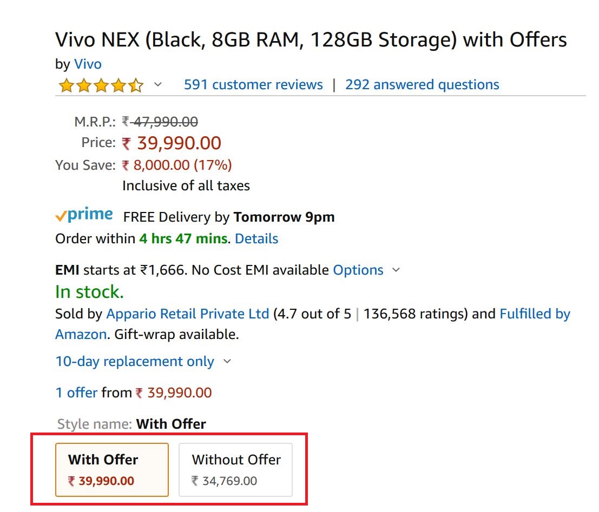Expand the 10-day replacement chevron arrow
599x512 pixels.
pos(227,362)
